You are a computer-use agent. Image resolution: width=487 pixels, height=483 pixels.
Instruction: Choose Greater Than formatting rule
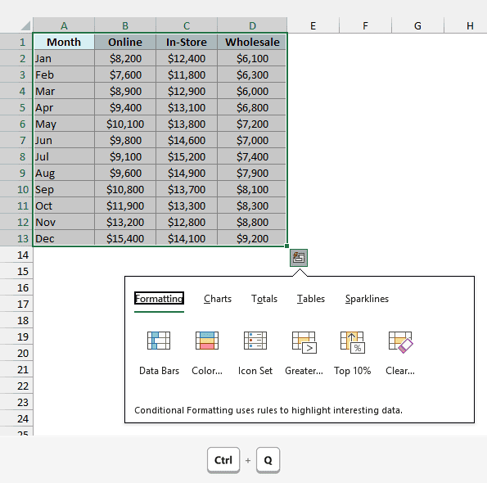pos(304,353)
